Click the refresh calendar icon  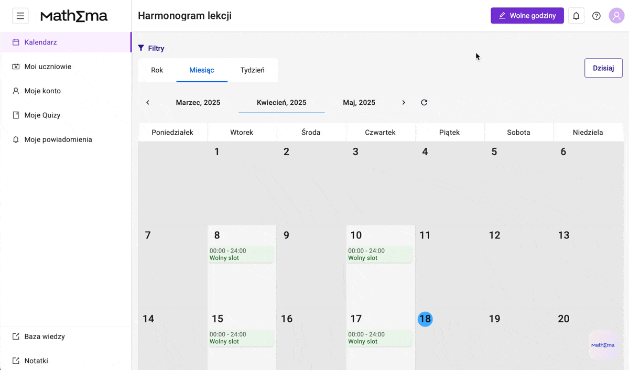tap(424, 103)
